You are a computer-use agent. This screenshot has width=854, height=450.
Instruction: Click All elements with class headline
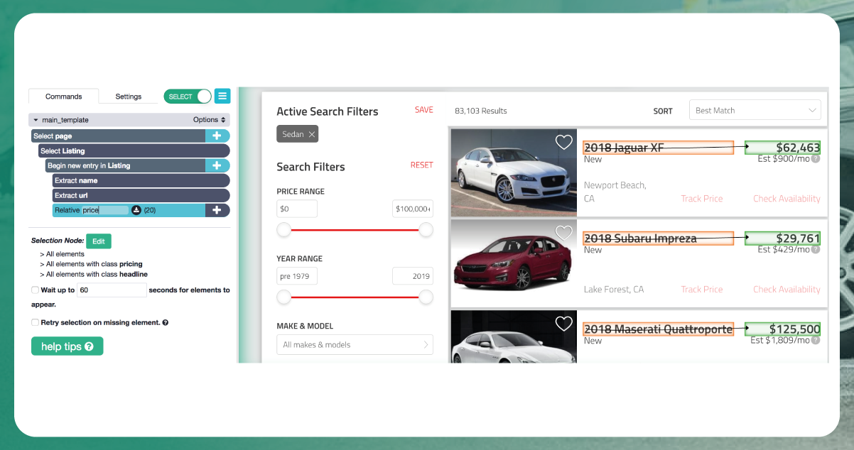[94, 274]
